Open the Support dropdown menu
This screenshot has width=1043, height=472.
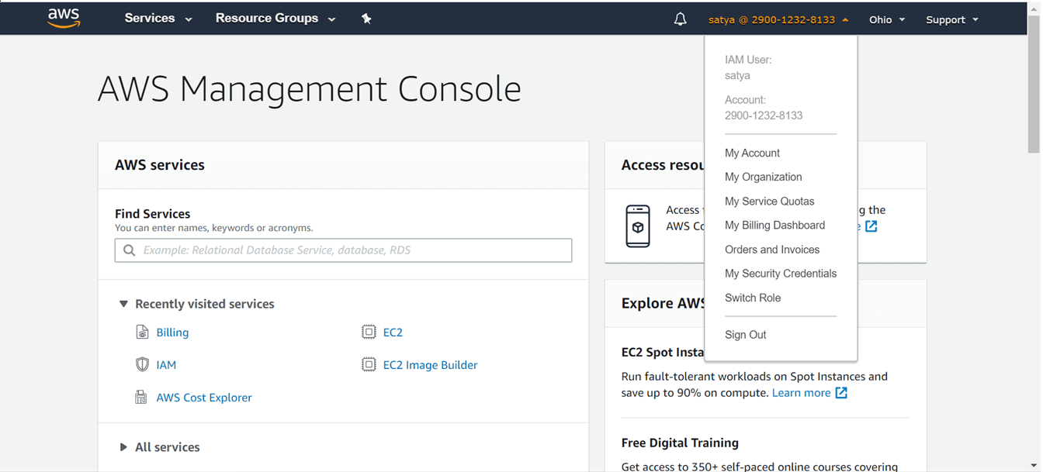951,19
